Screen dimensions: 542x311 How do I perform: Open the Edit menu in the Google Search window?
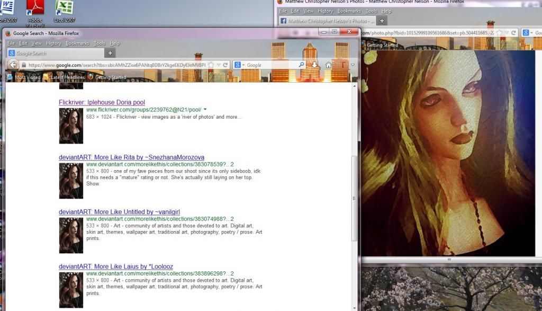tap(23, 43)
